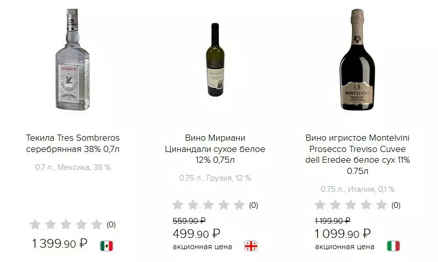The height and width of the screenshot is (262, 438).
Task: Rate Montelvini Prosecco three stars
Action: click(x=350, y=205)
